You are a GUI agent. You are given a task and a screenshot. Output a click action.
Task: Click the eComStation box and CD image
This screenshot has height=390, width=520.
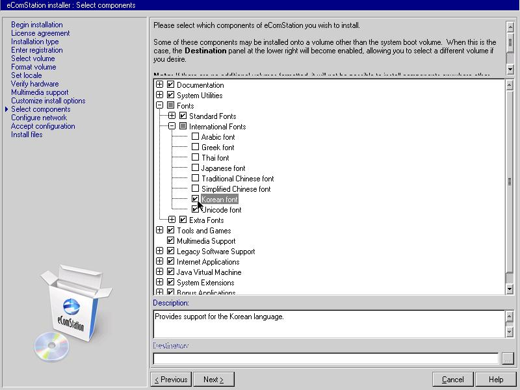coord(73,313)
